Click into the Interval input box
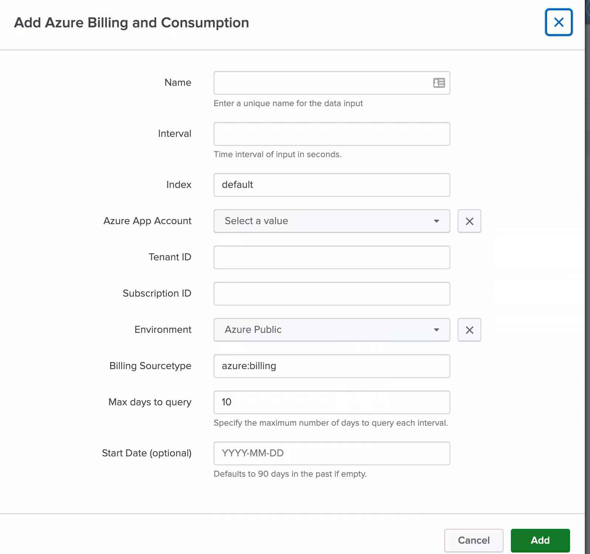The height and width of the screenshot is (554, 590). point(332,134)
